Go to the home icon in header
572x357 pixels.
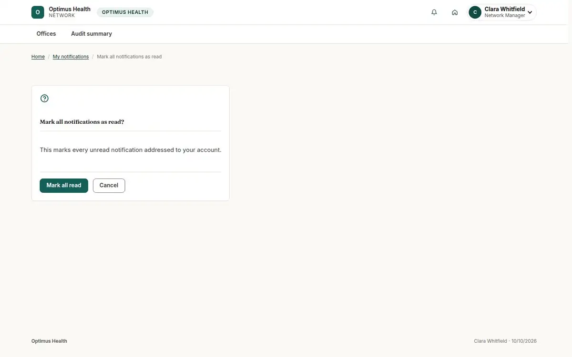[455, 12]
